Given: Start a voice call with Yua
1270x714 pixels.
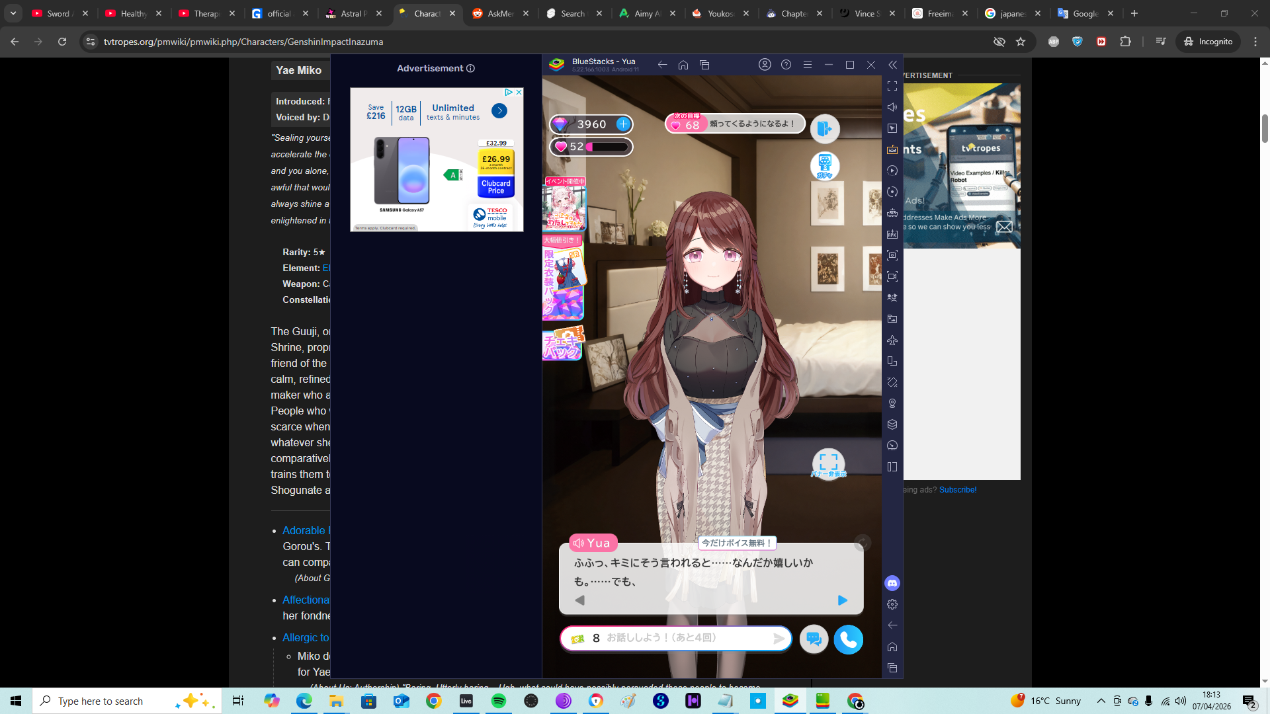Looking at the screenshot, I should click(849, 639).
